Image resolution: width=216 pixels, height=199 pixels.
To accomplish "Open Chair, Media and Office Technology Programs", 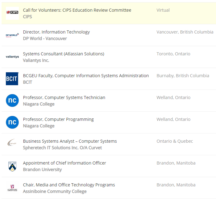I will (x=69, y=185).
